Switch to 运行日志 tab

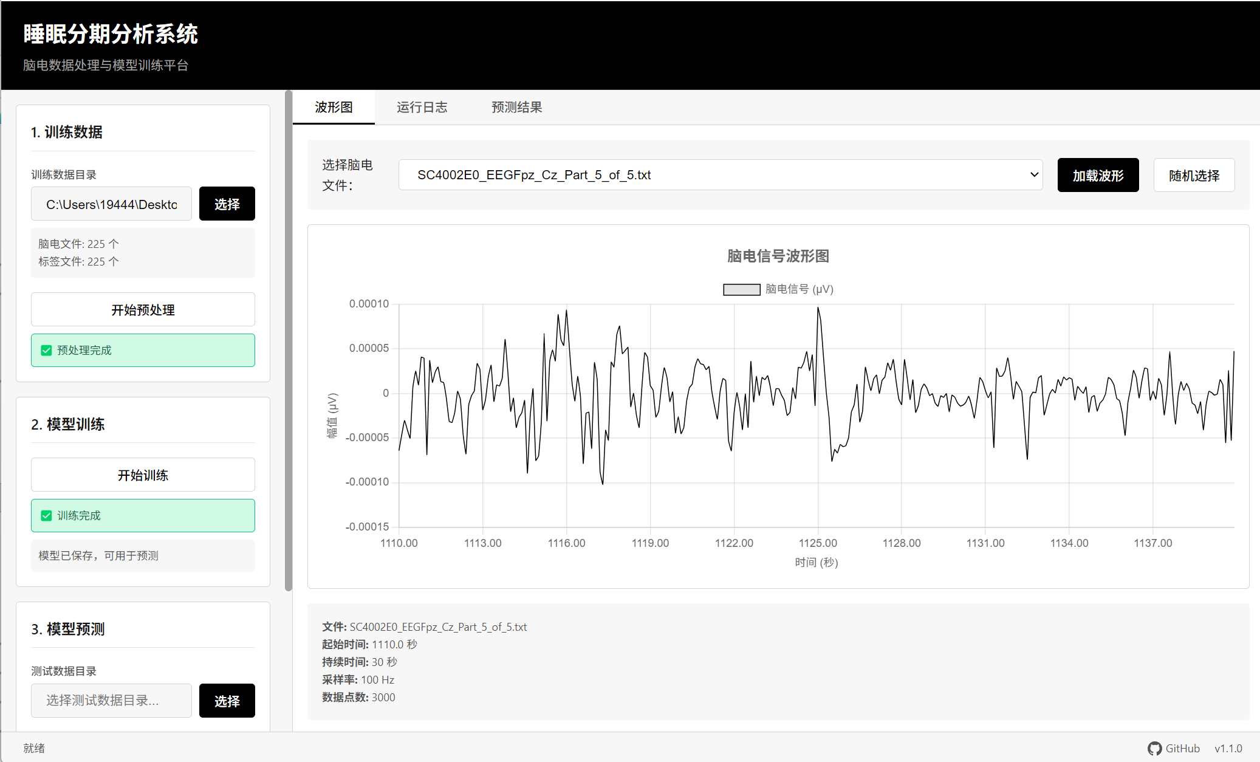(422, 108)
